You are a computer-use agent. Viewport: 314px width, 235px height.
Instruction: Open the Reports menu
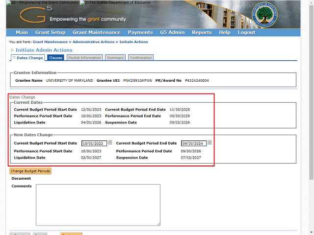tap(202, 32)
